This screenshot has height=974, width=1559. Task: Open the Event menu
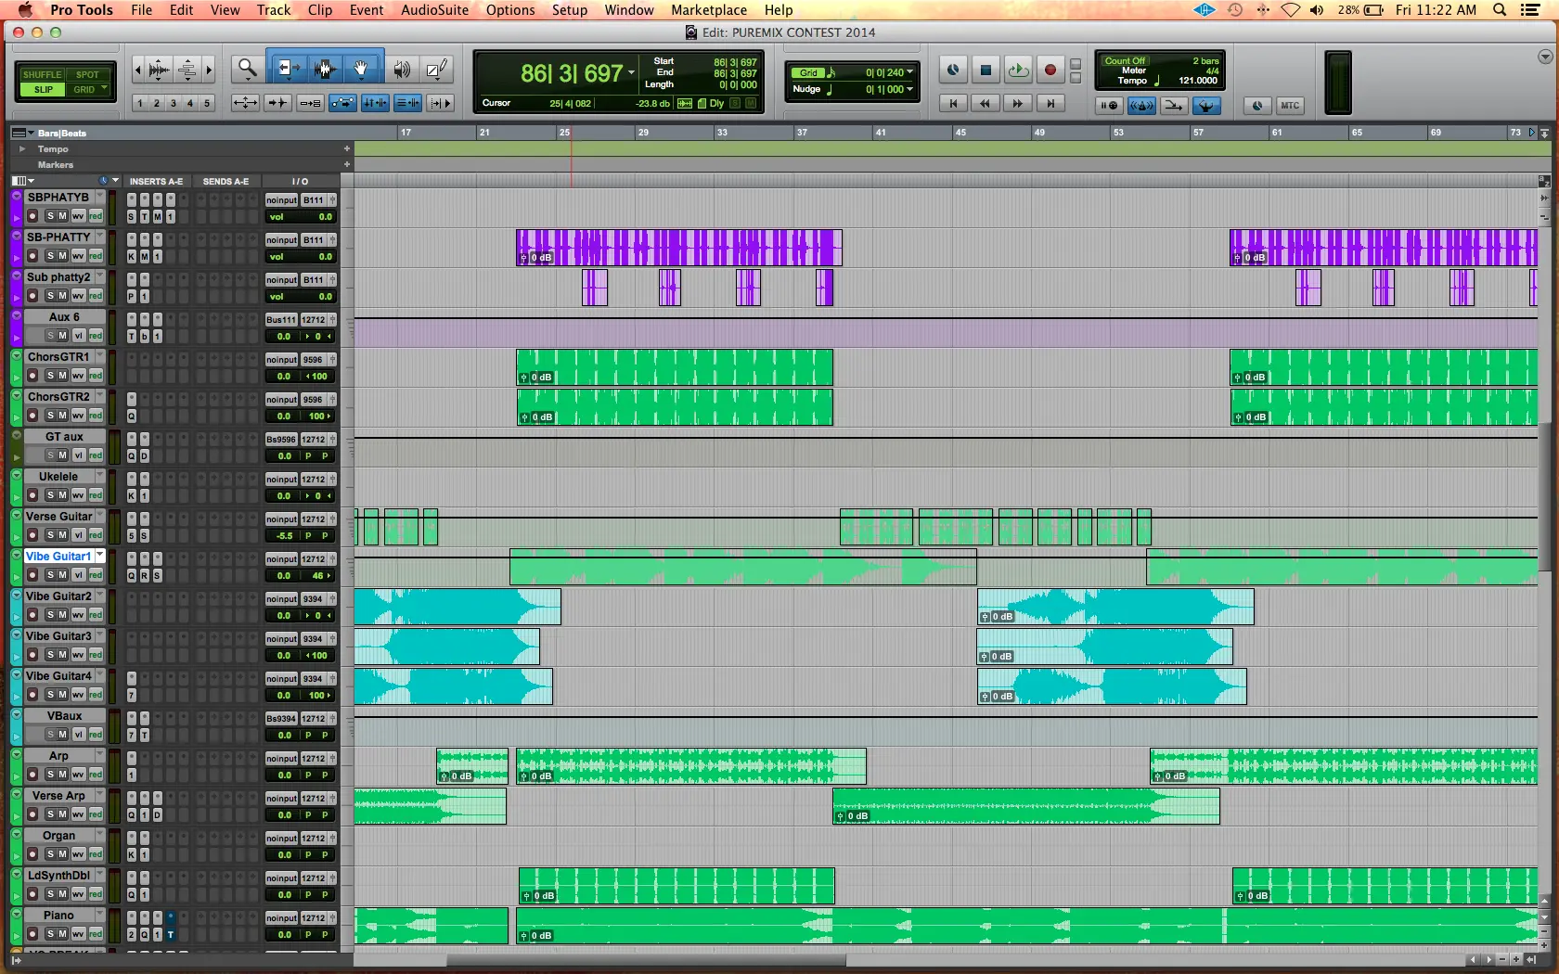(367, 9)
